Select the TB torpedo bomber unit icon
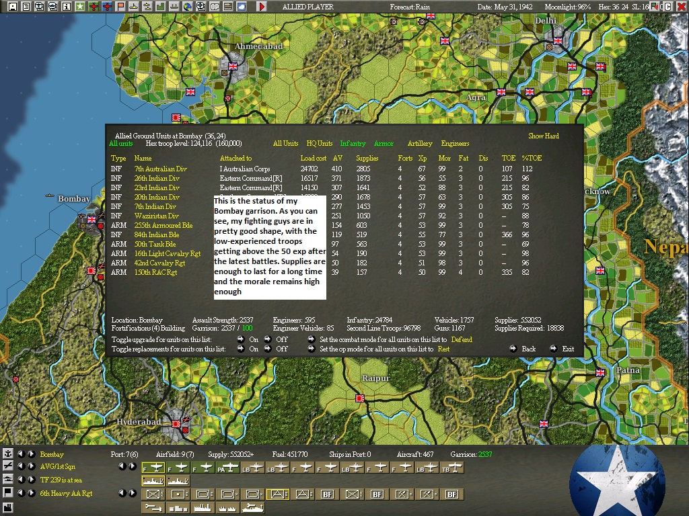 point(453,468)
